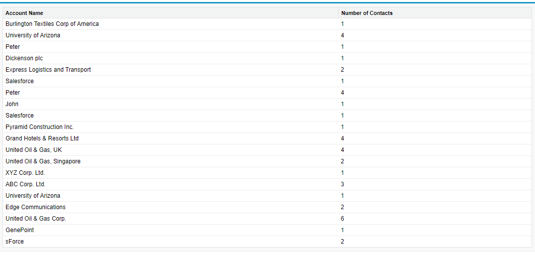
Task: Select United Oil & Gas, UK account
Action: coord(34,149)
